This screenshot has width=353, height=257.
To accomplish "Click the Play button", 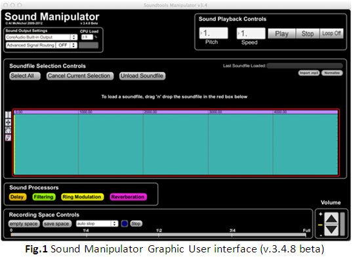I will 281,33.
